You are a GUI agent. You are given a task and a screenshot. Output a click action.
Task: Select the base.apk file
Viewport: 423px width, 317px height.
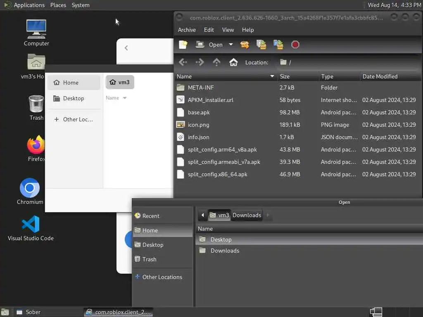pos(298,112)
